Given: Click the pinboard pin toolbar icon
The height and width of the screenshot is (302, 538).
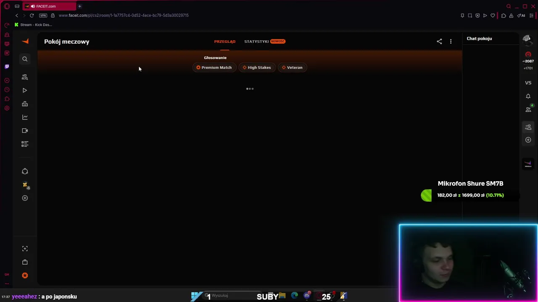Looking at the screenshot, I should [462, 16].
